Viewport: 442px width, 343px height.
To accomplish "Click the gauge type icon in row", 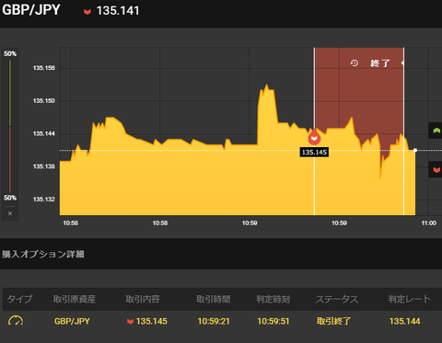I will [x=16, y=321].
